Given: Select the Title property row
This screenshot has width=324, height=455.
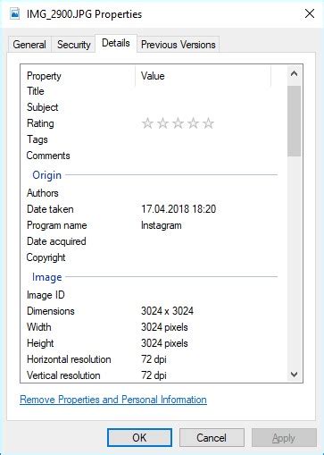Looking at the screenshot, I should [152, 91].
